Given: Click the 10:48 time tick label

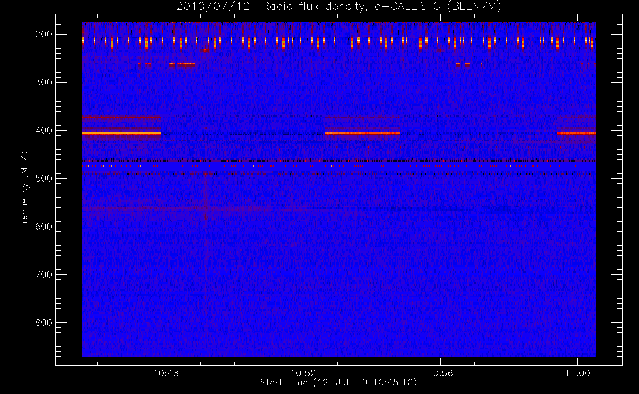Looking at the screenshot, I should point(166,373).
